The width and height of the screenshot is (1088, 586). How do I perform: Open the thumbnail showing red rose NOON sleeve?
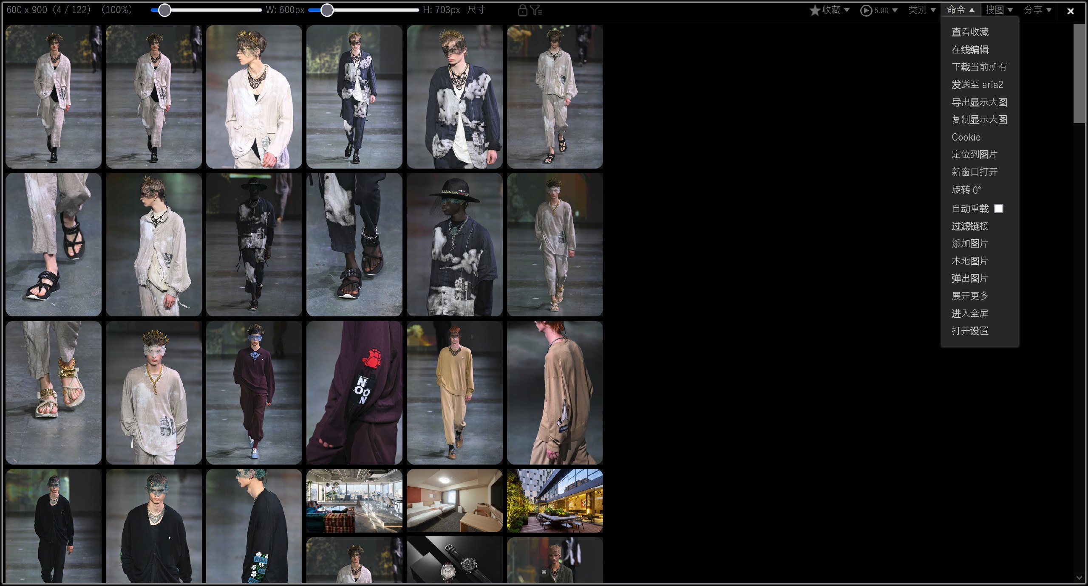pos(354,392)
